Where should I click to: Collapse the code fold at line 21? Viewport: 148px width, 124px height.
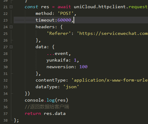11,7
